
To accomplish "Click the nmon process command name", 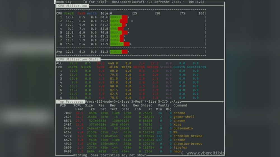I will tap(177, 151).
